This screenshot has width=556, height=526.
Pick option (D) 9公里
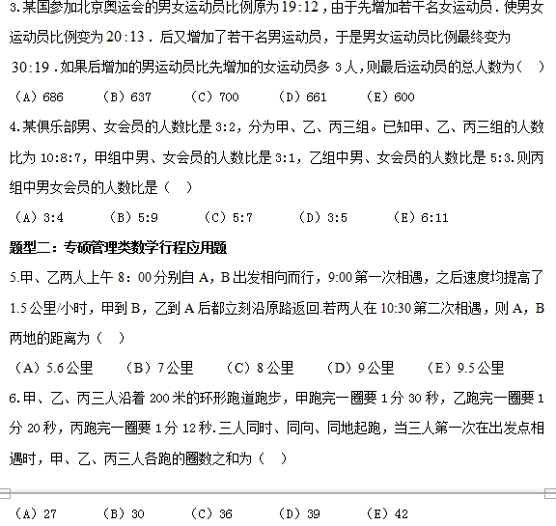pos(360,369)
